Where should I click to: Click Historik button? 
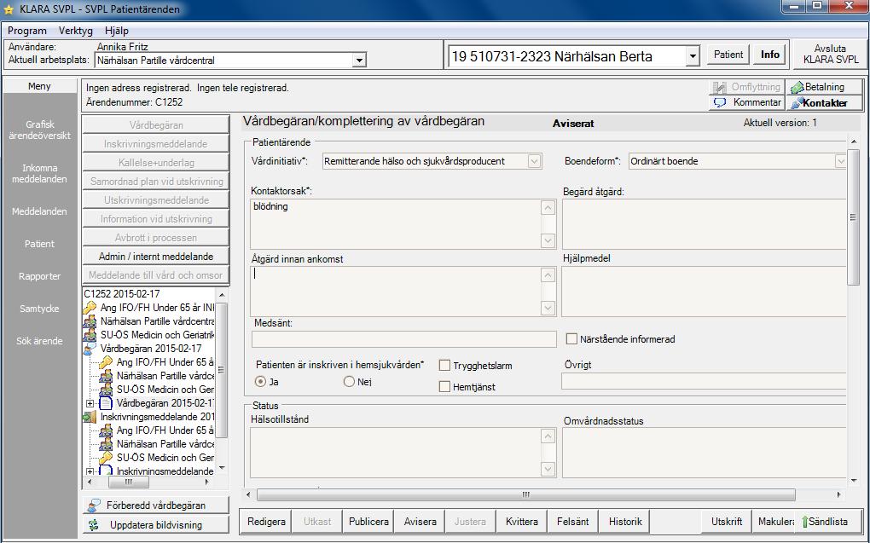click(x=625, y=522)
